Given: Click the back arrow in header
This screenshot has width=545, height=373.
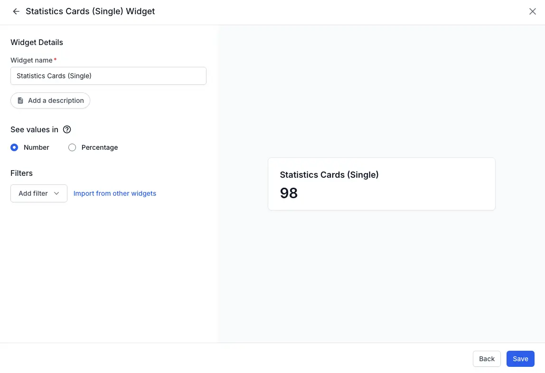Looking at the screenshot, I should (16, 11).
